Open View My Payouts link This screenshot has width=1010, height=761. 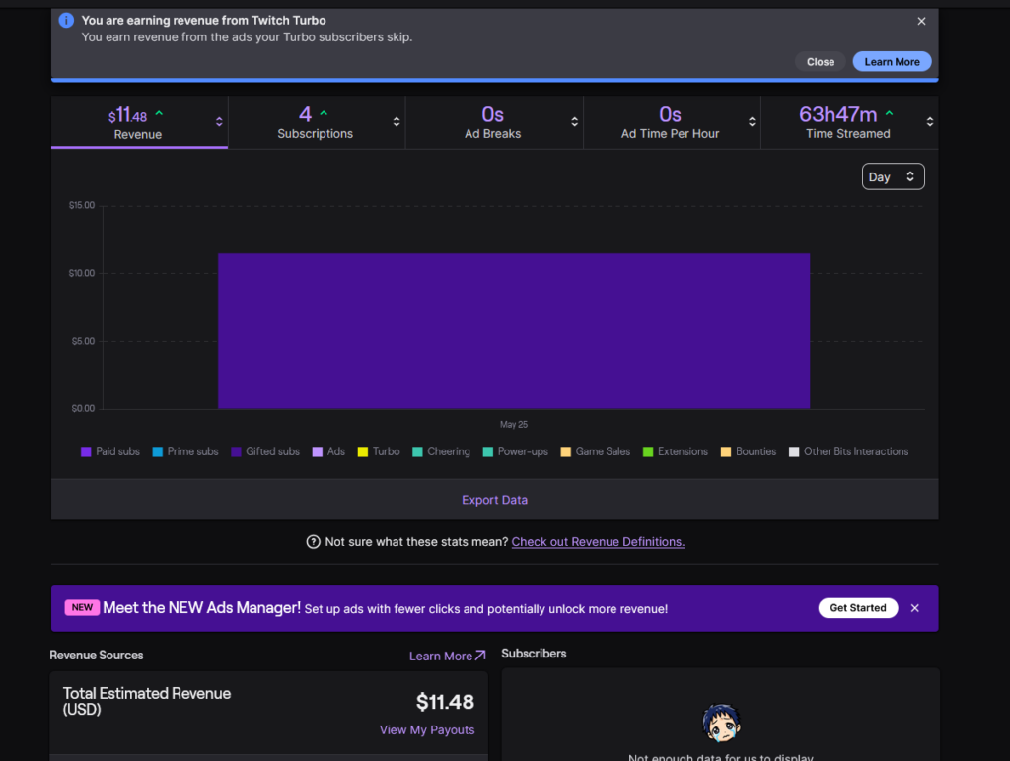coord(427,730)
